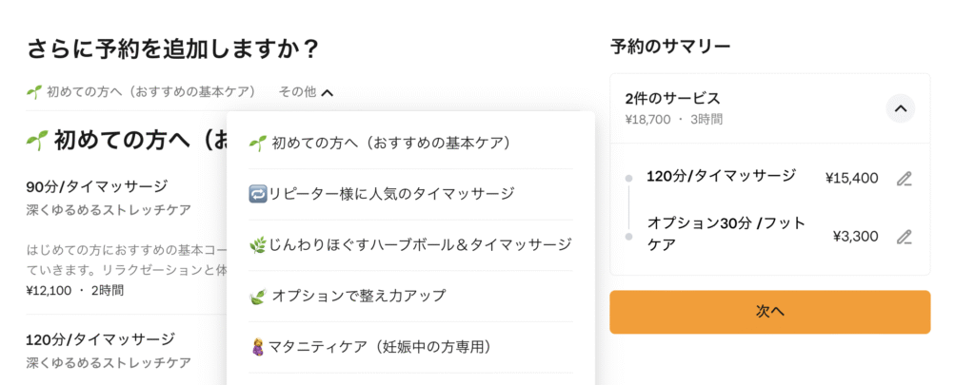Click 120分/タイマッサージ line in the summary

[721, 177]
